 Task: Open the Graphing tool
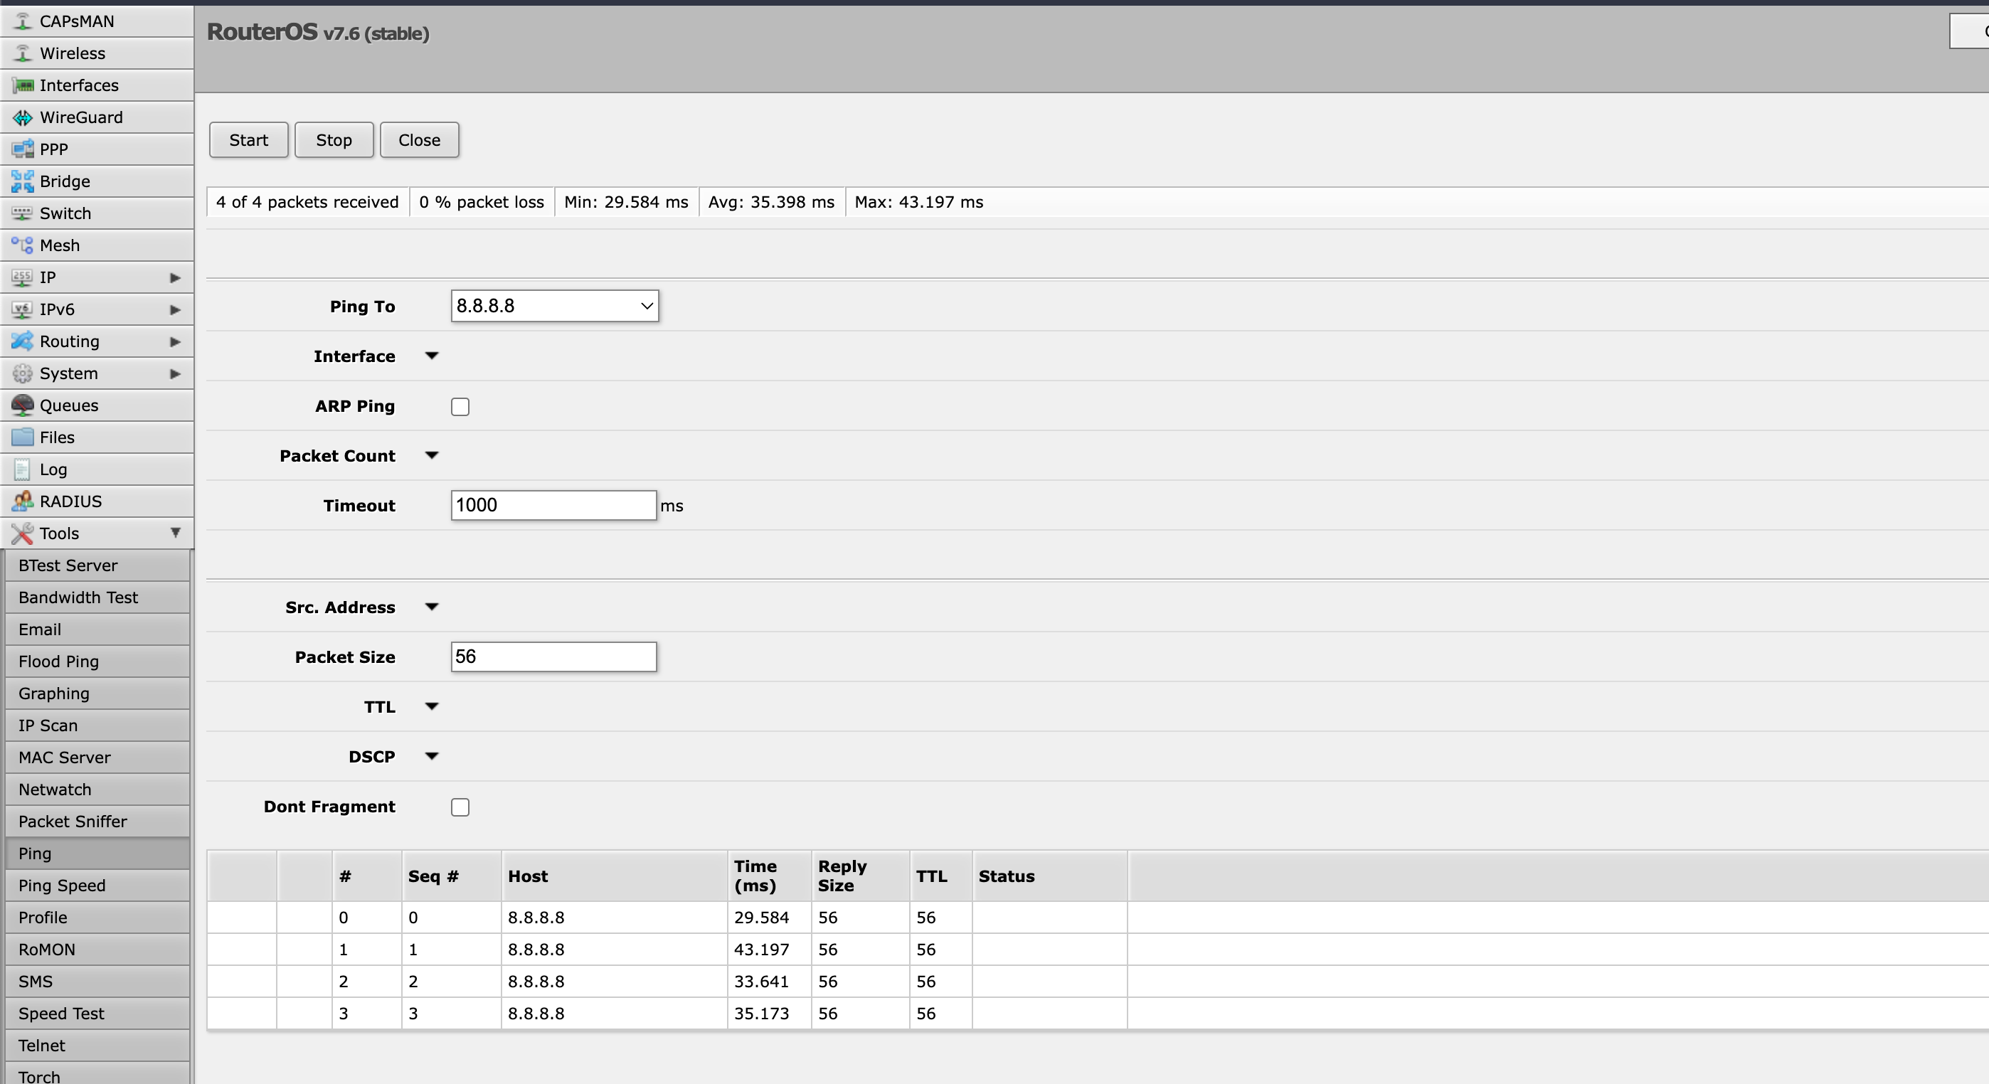click(97, 694)
